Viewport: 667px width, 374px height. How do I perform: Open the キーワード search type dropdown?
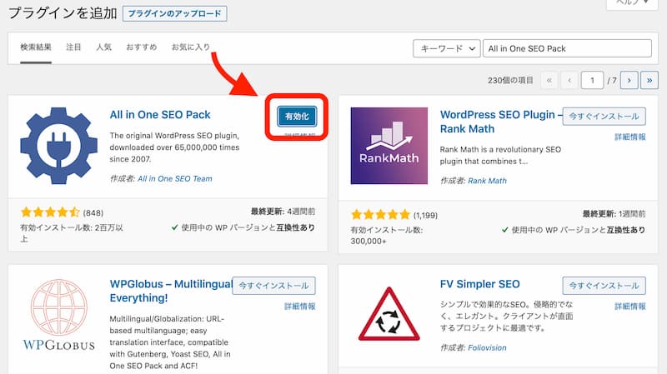[447, 48]
